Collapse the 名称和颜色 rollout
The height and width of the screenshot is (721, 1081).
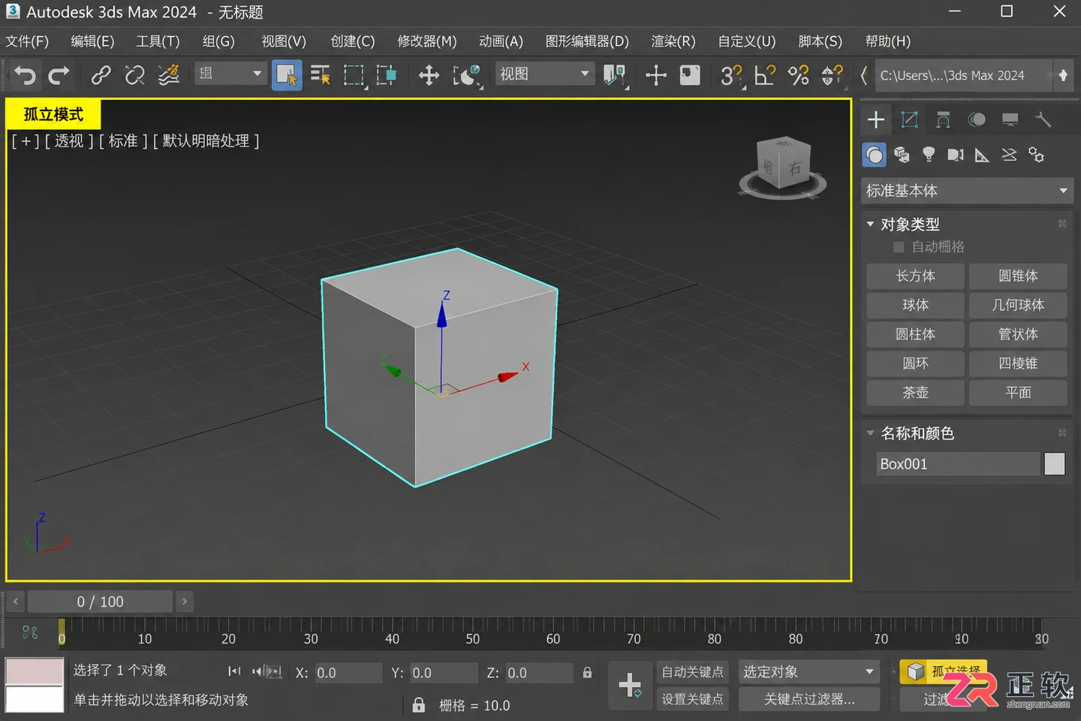(x=870, y=433)
